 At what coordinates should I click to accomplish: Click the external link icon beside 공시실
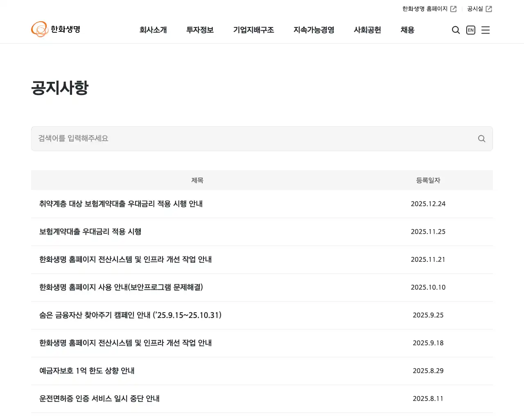pos(490,8)
